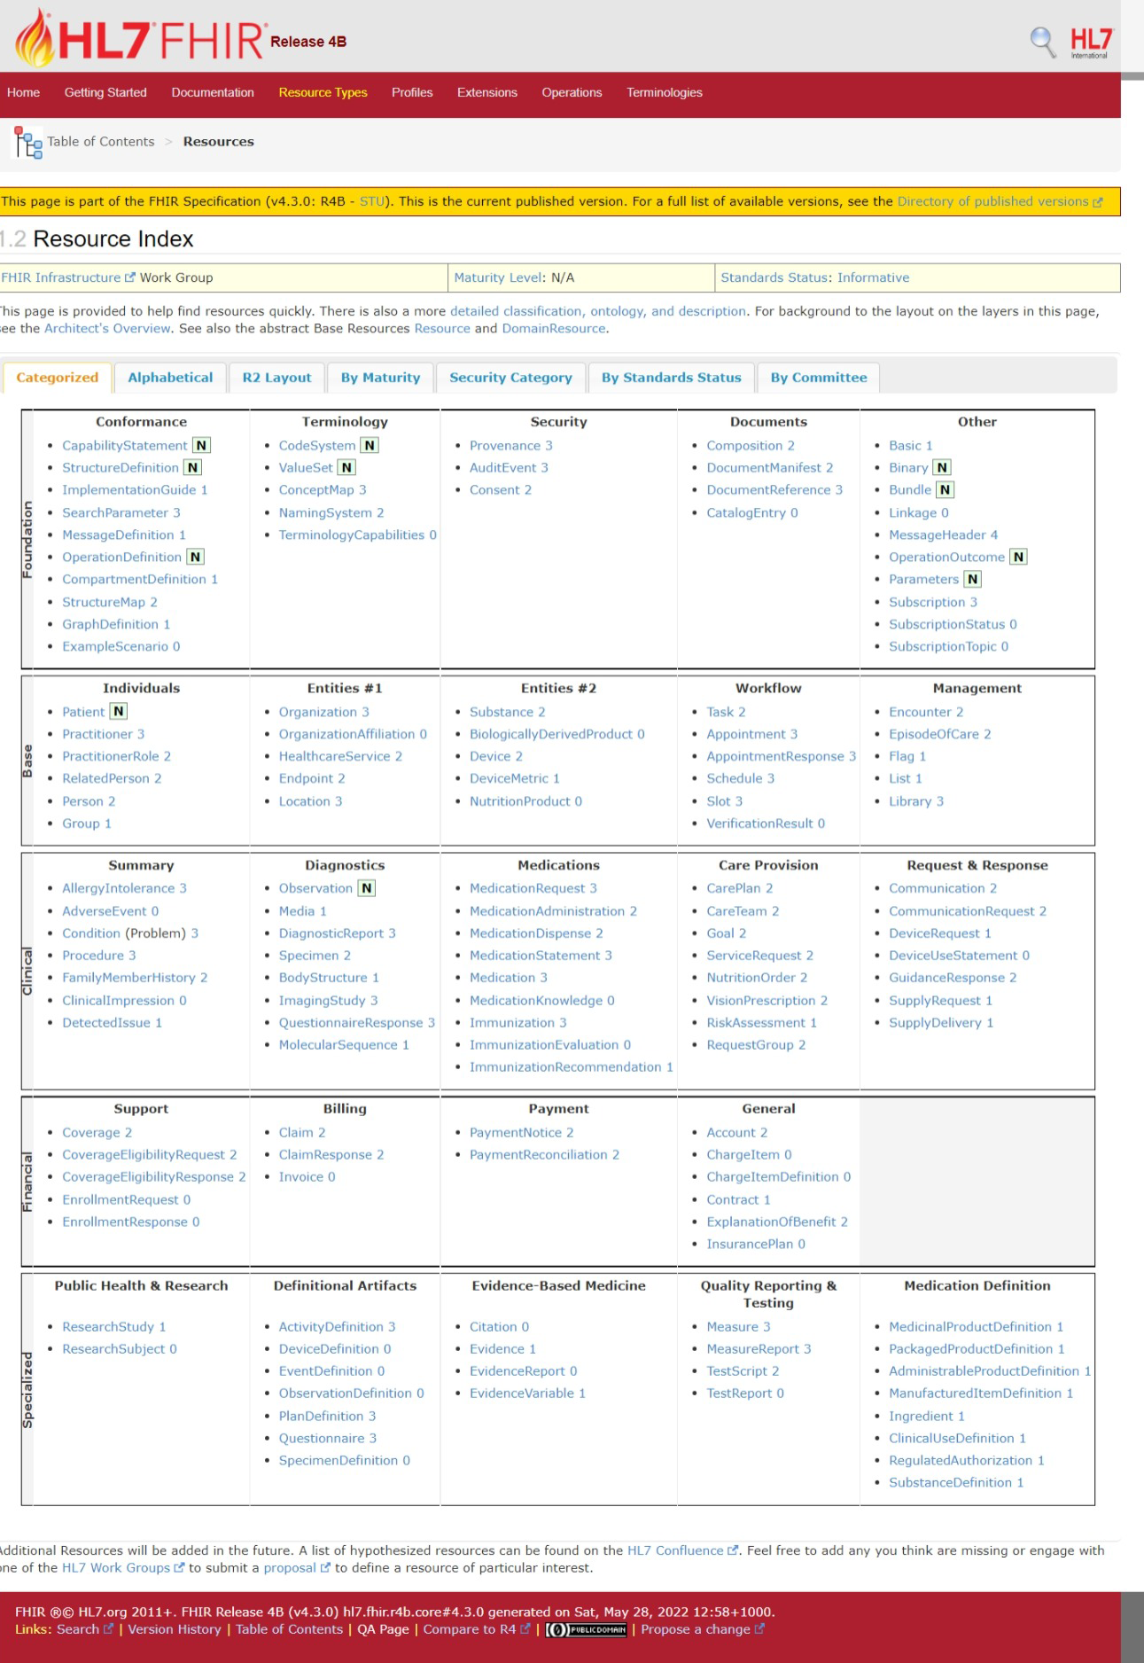Open the ExplanationOfBenefit resource link
This screenshot has height=1663, width=1144.
[771, 1222]
